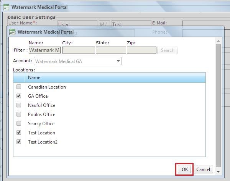Uncheck the Test Location2 checkbox
The height and width of the screenshot is (181, 230).
click(19, 142)
